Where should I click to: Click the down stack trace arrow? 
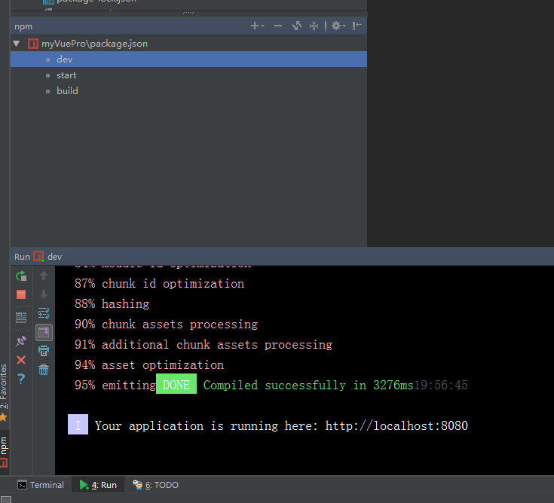[44, 294]
